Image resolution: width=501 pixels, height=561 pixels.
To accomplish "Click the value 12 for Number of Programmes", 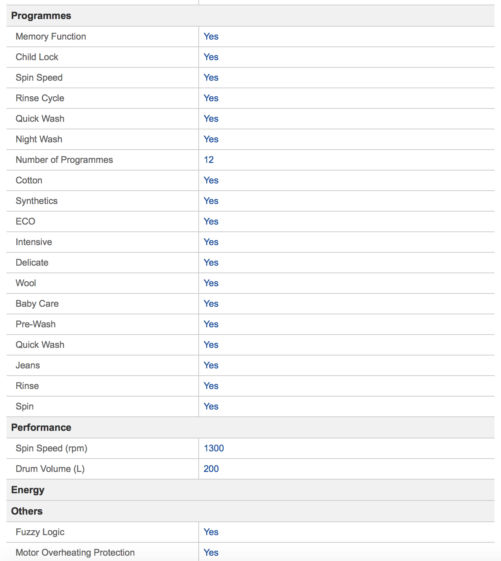I will 209,160.
